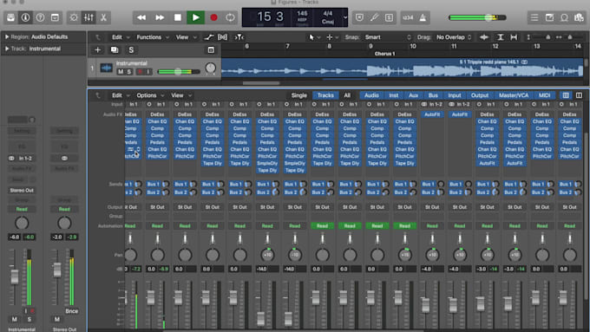Image resolution: width=590 pixels, height=332 pixels.
Task: Toggle the Show Automation icon in Tracks menu bar
Action: pos(209,37)
